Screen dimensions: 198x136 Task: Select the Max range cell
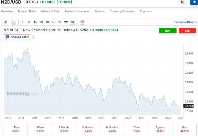point(184,129)
